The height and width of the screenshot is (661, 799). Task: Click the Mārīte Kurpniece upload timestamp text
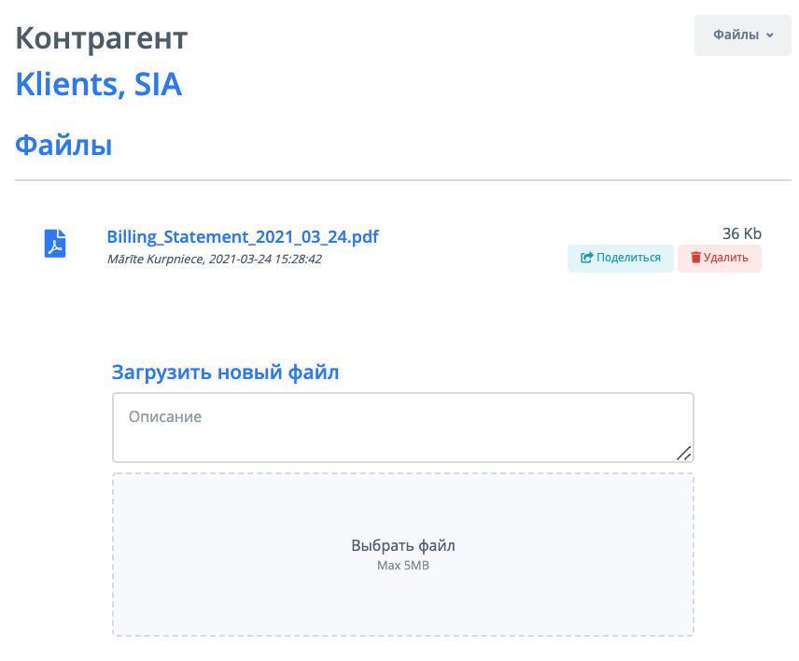(215, 259)
